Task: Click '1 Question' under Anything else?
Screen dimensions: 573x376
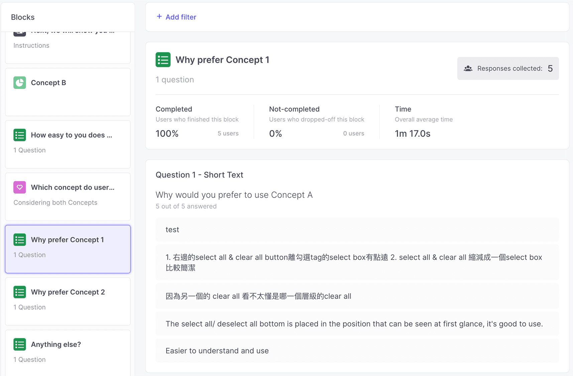Action: tap(29, 360)
